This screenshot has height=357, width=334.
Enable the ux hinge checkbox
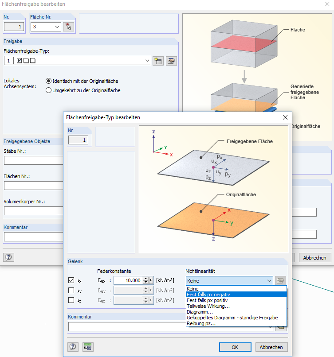click(71, 280)
